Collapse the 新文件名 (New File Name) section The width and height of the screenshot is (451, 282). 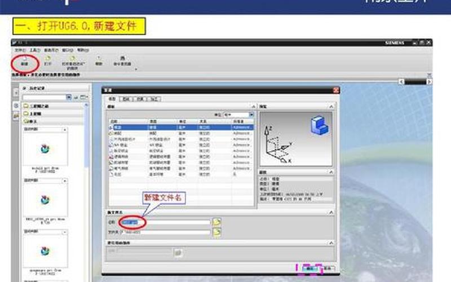(331, 213)
